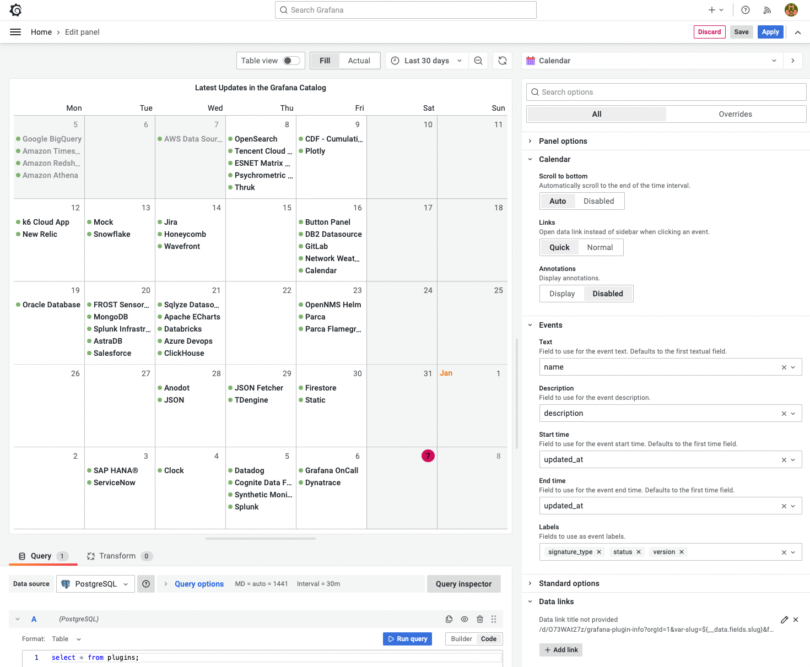Screen dimensions: 810x667
Task: Remove version label tag
Action: coord(682,552)
